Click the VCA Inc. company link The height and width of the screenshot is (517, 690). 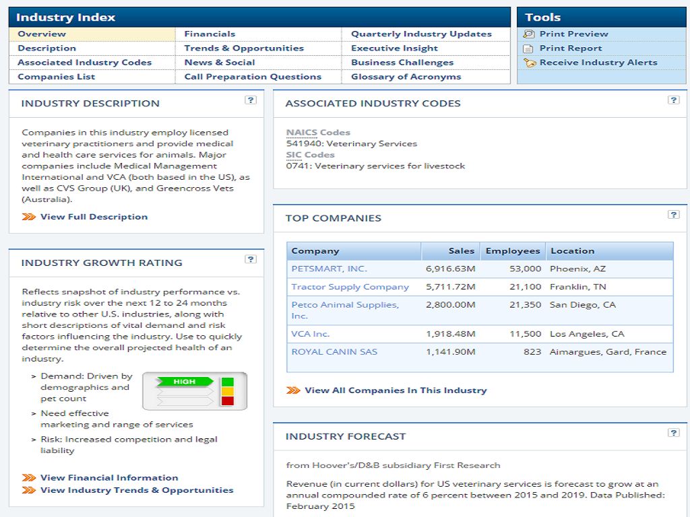pyautogui.click(x=310, y=334)
